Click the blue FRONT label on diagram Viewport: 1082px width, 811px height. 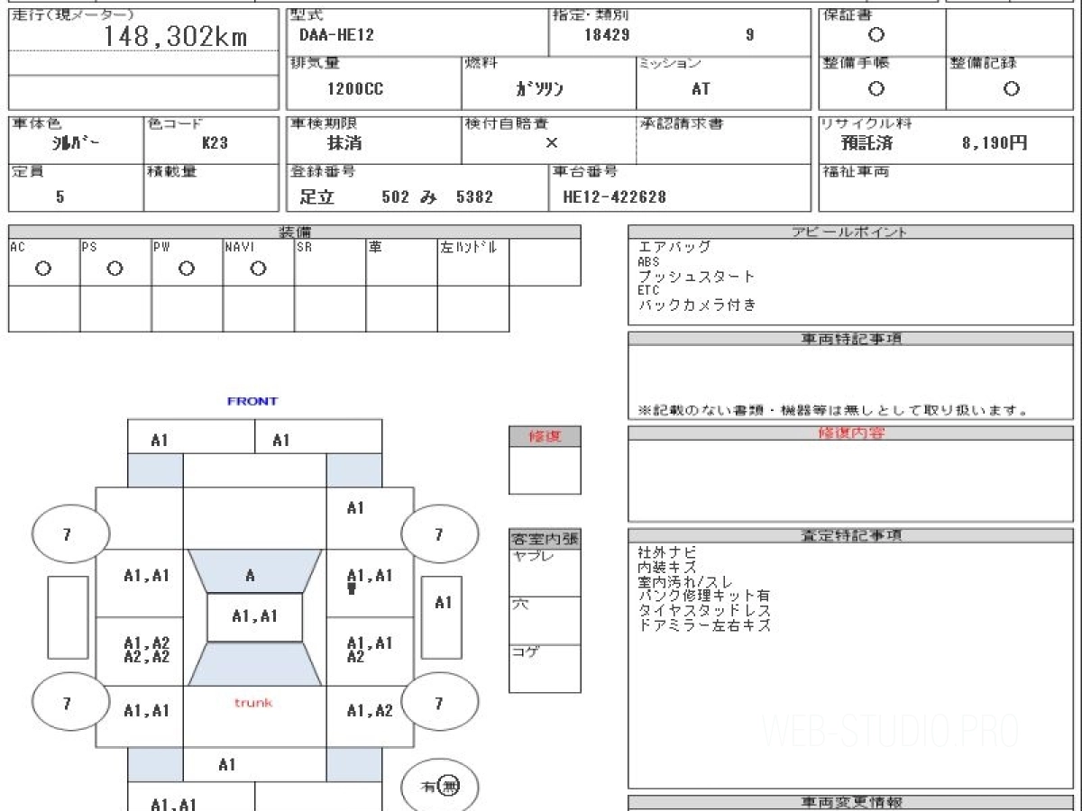coord(252,401)
